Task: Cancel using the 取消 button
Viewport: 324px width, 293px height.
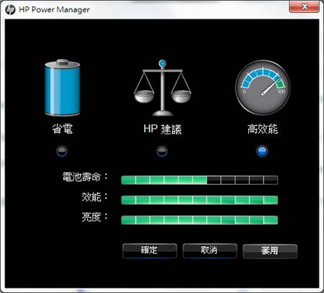Action: click(x=210, y=251)
